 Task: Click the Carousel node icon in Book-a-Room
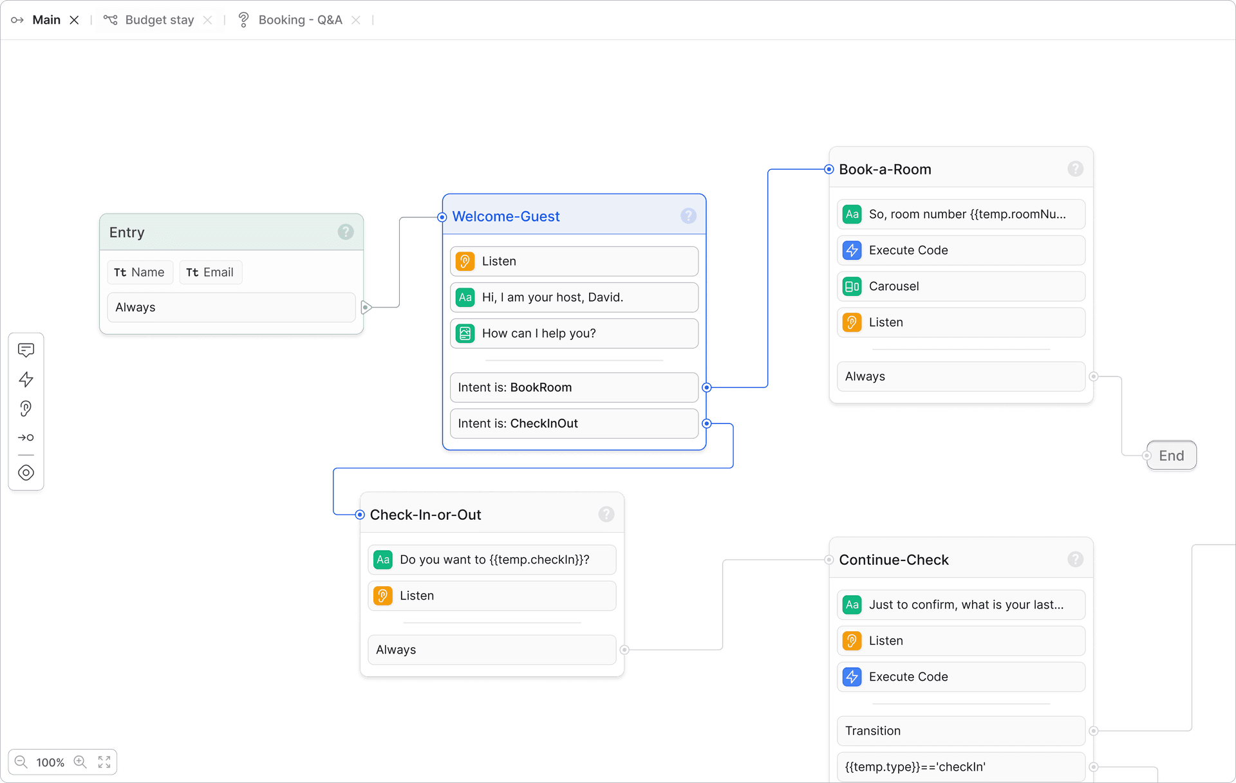coord(851,285)
